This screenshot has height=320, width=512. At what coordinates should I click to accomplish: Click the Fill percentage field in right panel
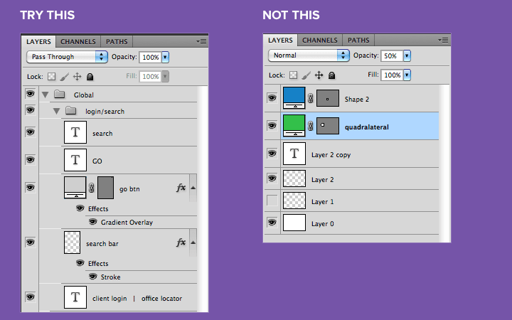pos(391,75)
